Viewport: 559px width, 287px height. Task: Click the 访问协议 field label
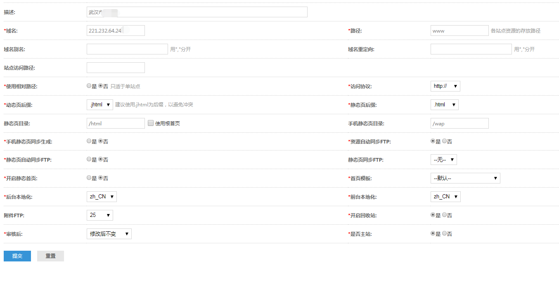pyautogui.click(x=360, y=87)
